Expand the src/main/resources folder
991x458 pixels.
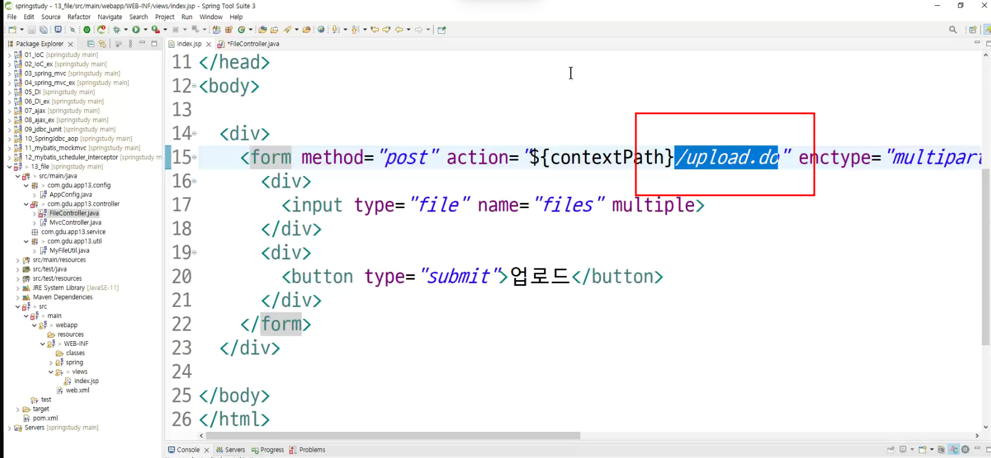click(18, 260)
